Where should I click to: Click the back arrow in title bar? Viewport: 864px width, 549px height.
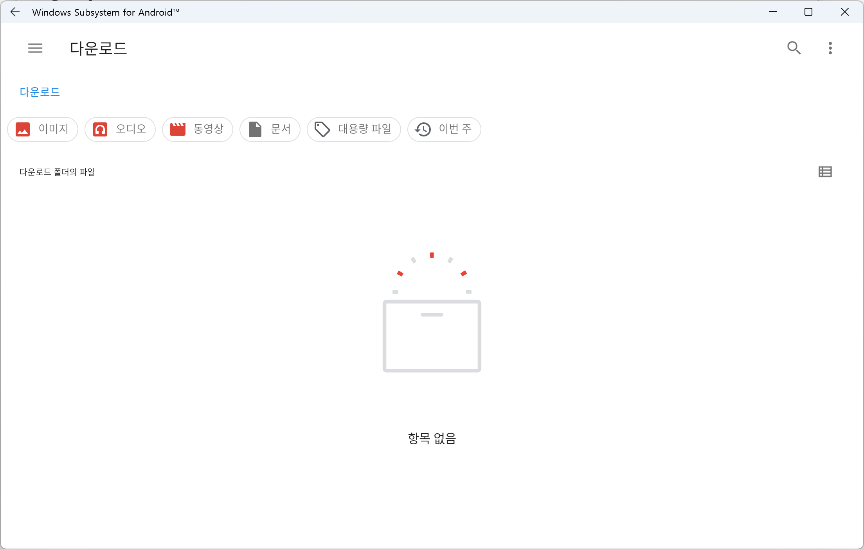click(x=15, y=12)
